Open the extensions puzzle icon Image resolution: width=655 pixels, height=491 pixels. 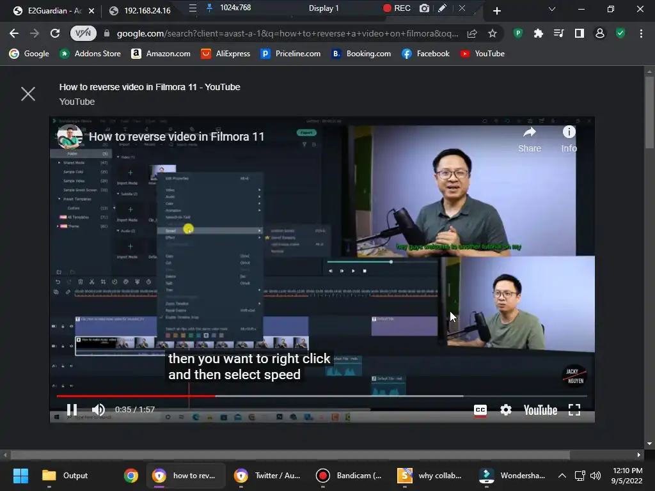coord(539,33)
